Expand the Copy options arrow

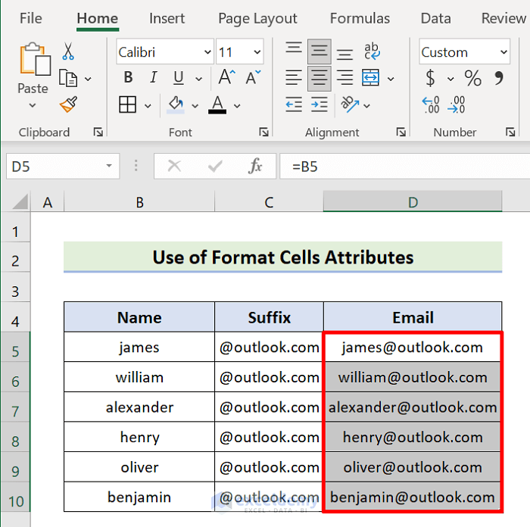coord(88,79)
